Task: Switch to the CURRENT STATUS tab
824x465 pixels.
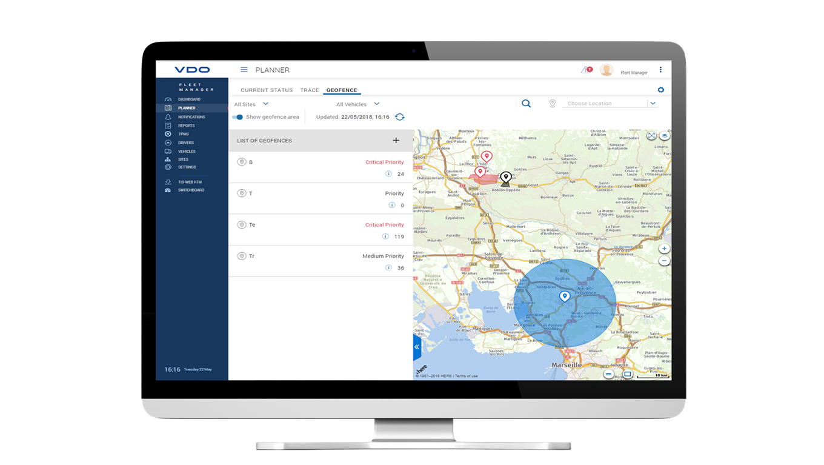Action: click(267, 90)
